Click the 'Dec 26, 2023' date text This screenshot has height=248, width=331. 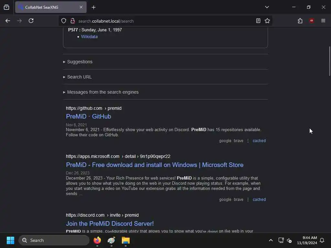(x=78, y=173)
